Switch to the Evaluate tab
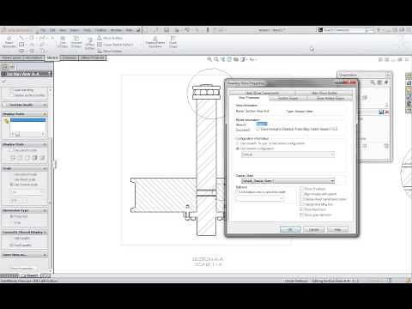412x309 pixels. tap(69, 58)
